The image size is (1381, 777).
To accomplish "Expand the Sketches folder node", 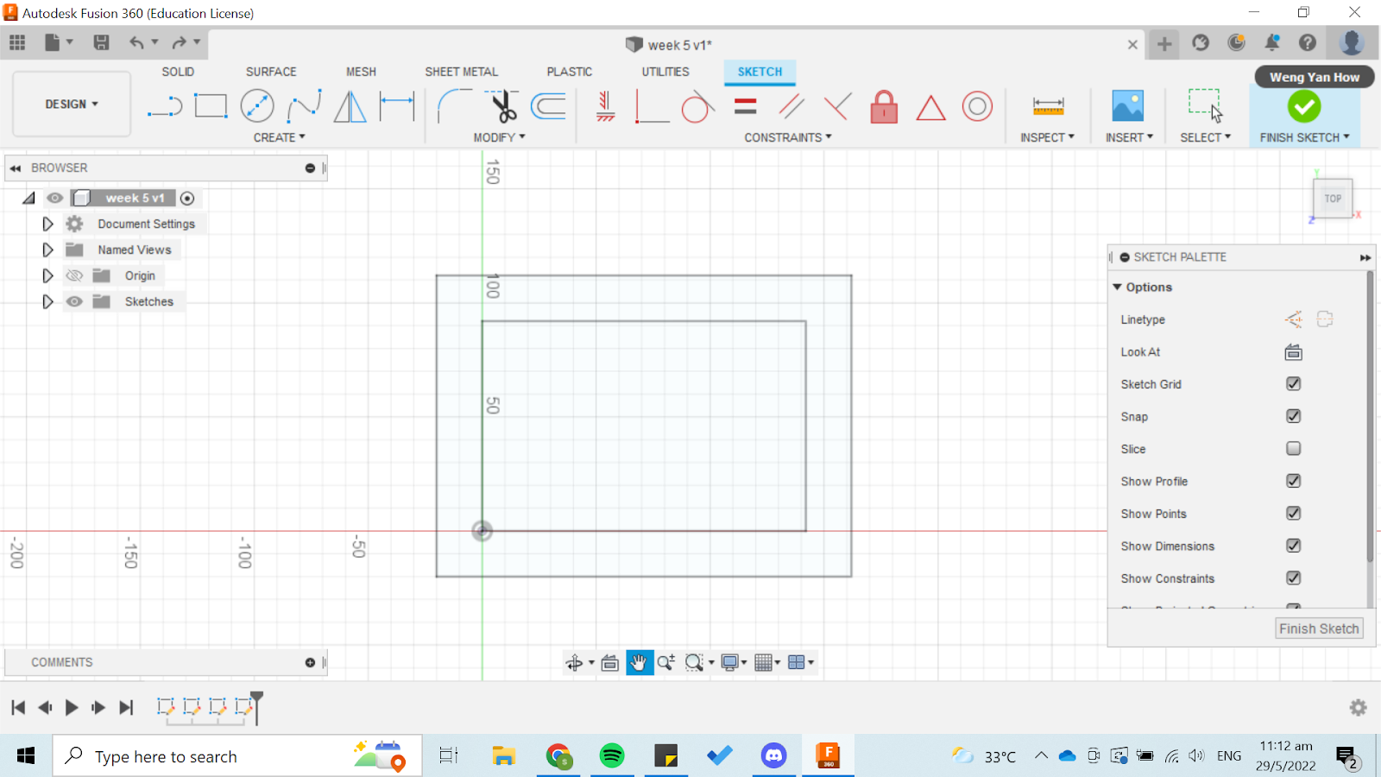I will [x=47, y=301].
